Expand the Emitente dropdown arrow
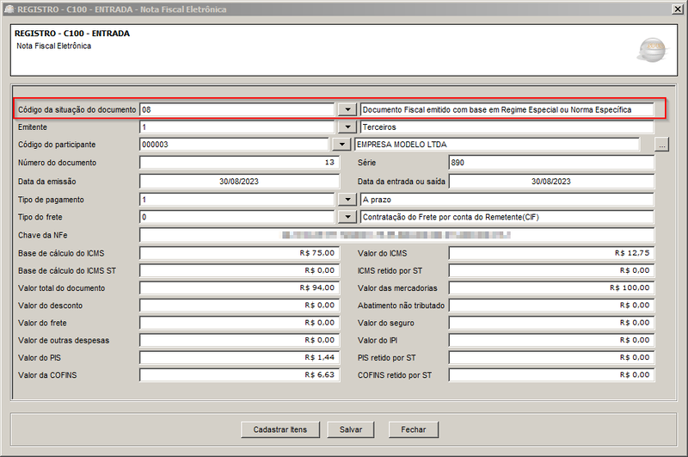Viewport: 688px width, 457px height. pyautogui.click(x=347, y=127)
